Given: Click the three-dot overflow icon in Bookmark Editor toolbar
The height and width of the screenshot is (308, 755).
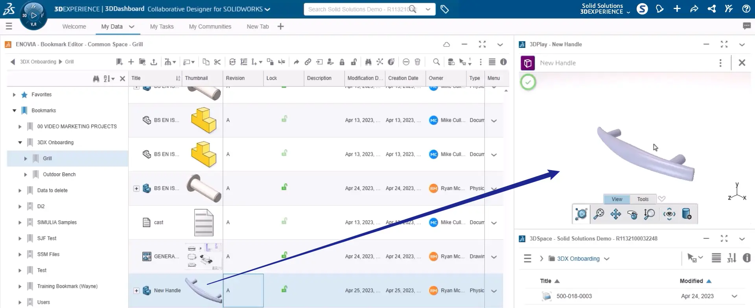Looking at the screenshot, I should (x=481, y=62).
